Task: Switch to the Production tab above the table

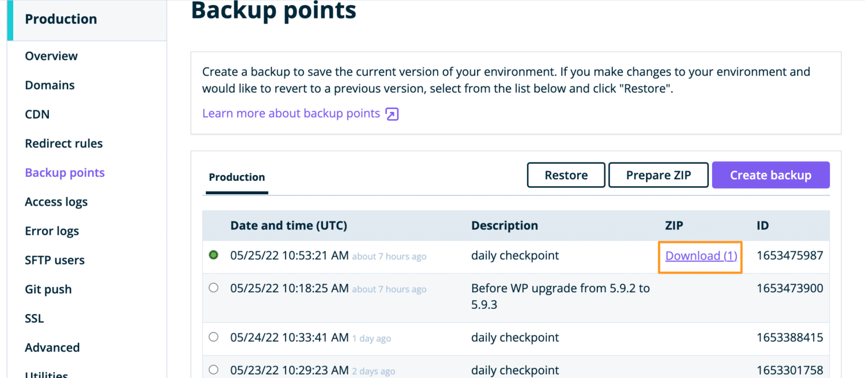Action: pyautogui.click(x=236, y=177)
